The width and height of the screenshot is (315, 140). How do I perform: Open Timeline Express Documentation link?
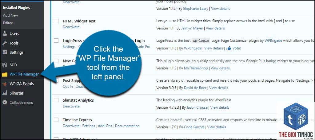127,126
